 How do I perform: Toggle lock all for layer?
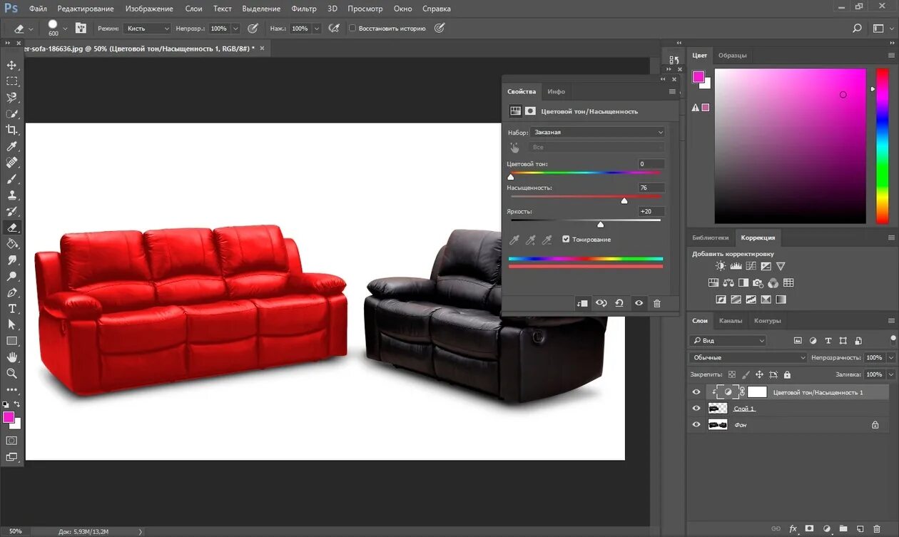click(787, 374)
